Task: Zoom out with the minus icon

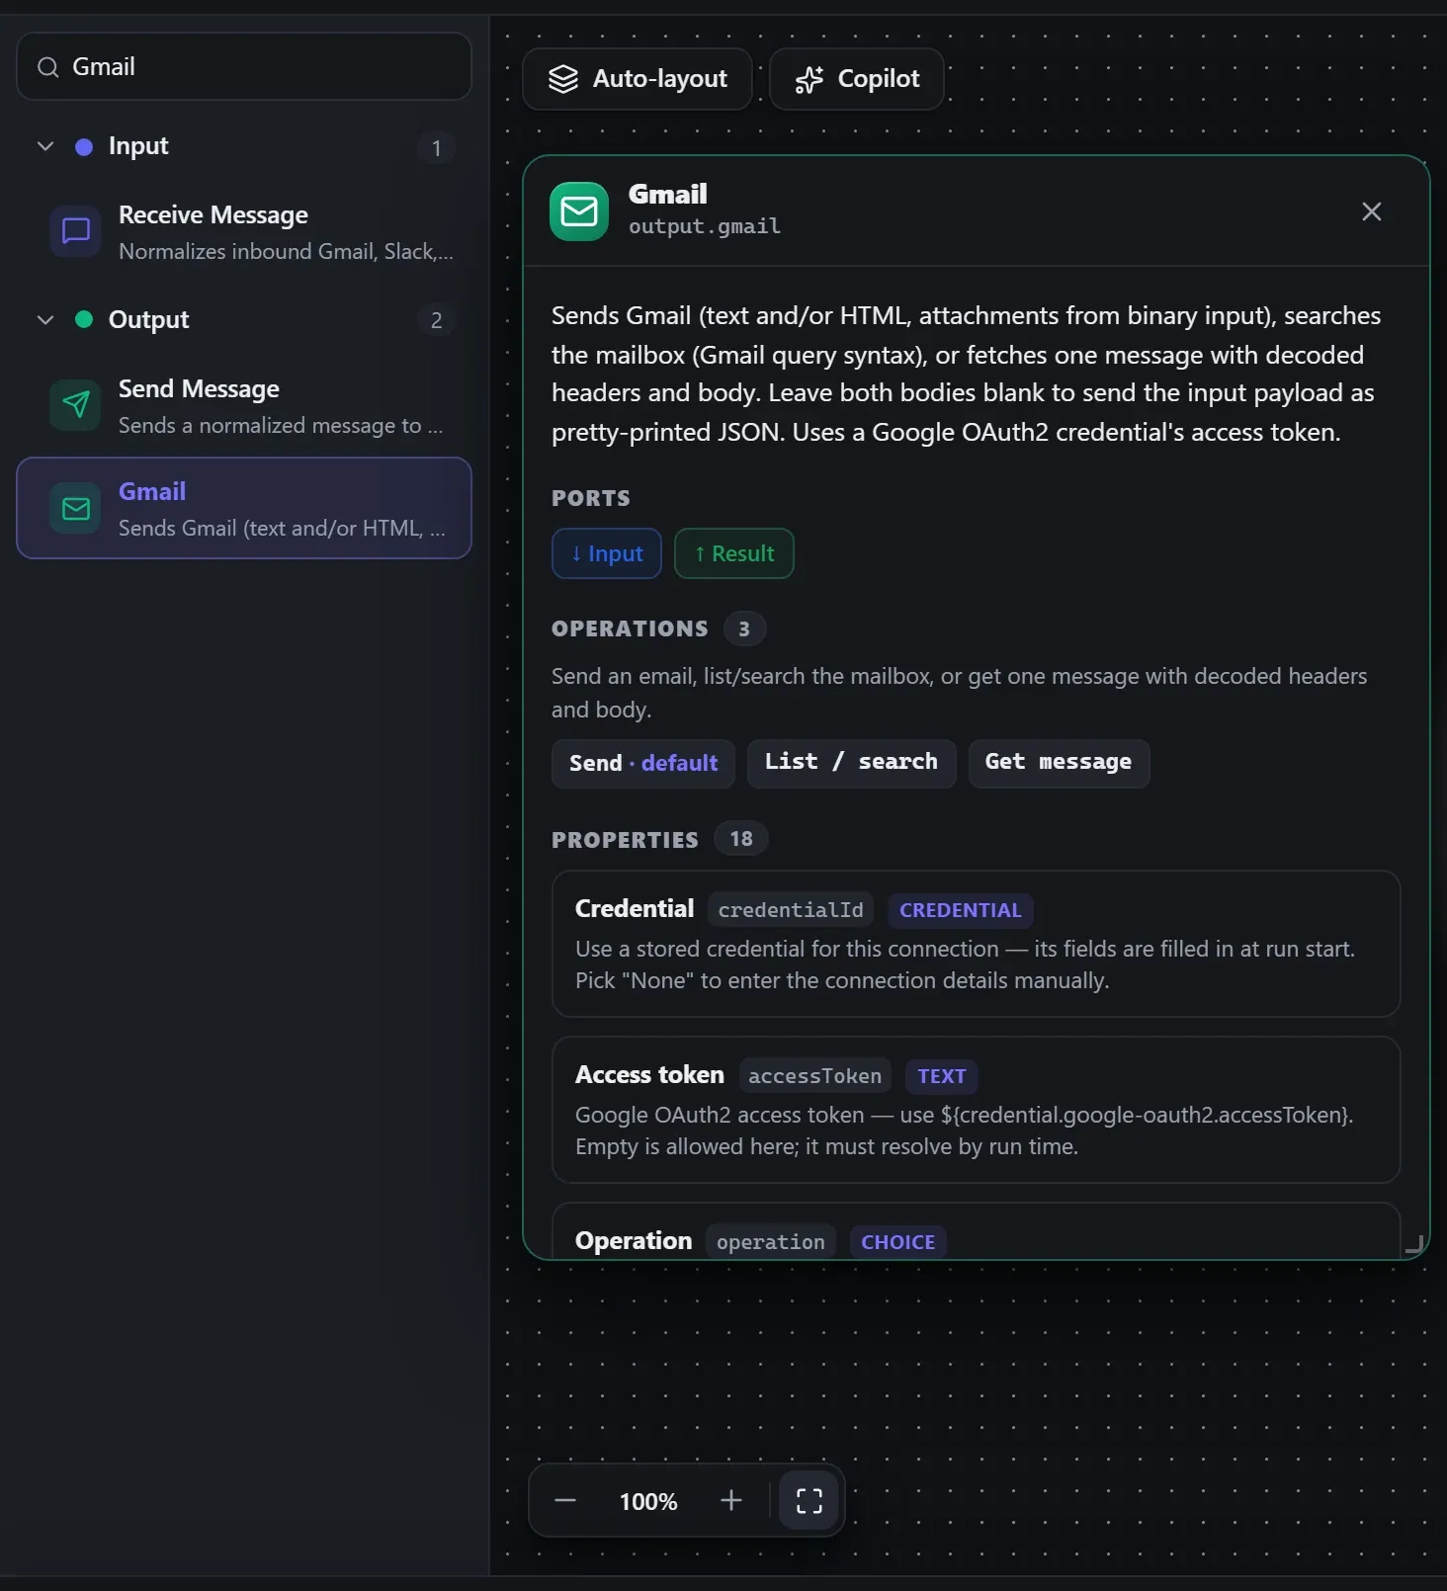Action: click(x=565, y=1501)
